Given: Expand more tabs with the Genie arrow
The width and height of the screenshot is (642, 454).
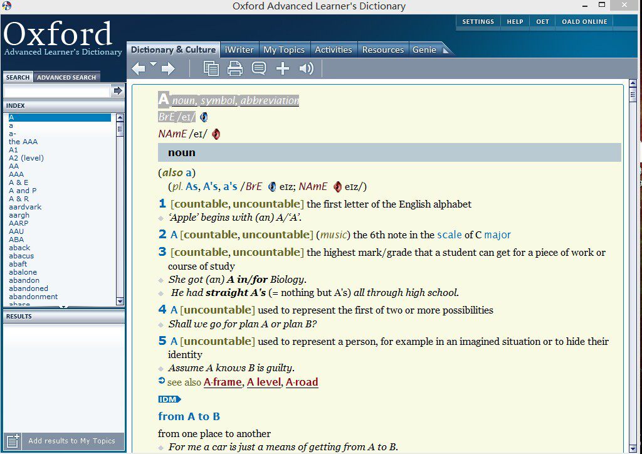Looking at the screenshot, I should pyautogui.click(x=446, y=50).
